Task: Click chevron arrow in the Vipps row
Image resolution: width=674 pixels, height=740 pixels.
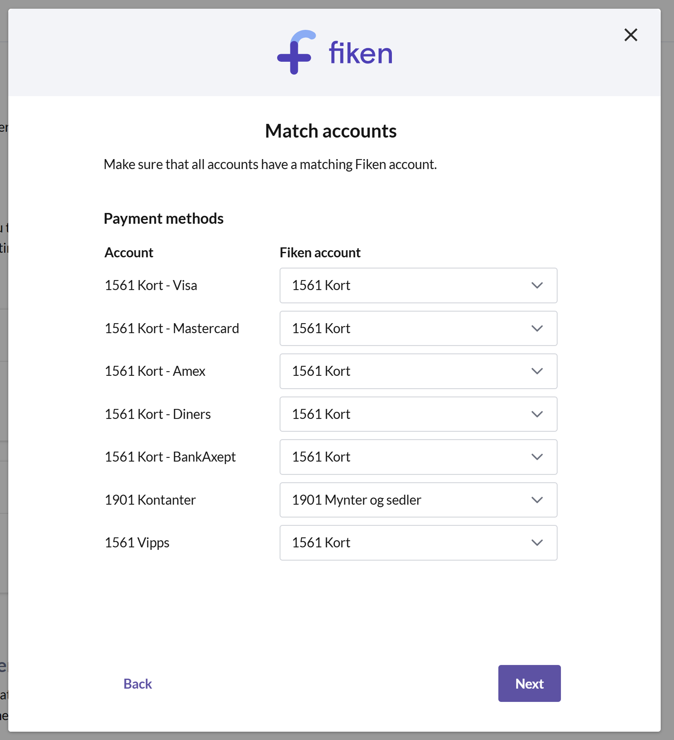Action: [x=537, y=543]
